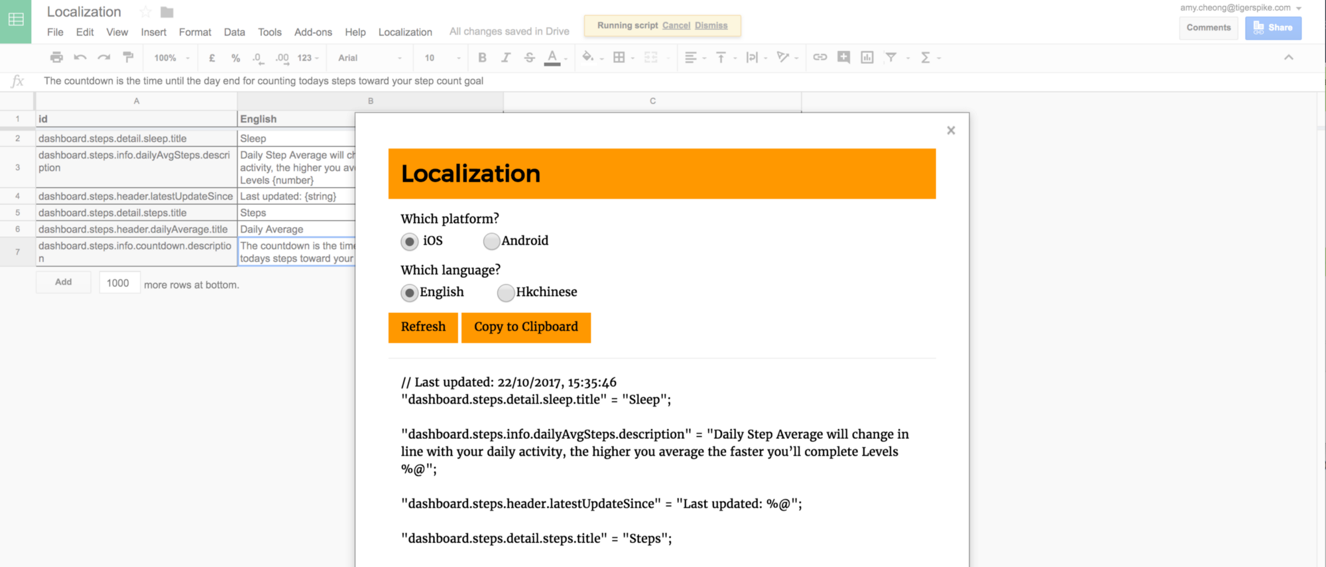Click the formula bar text
This screenshot has width=1326, height=567.
[x=263, y=81]
